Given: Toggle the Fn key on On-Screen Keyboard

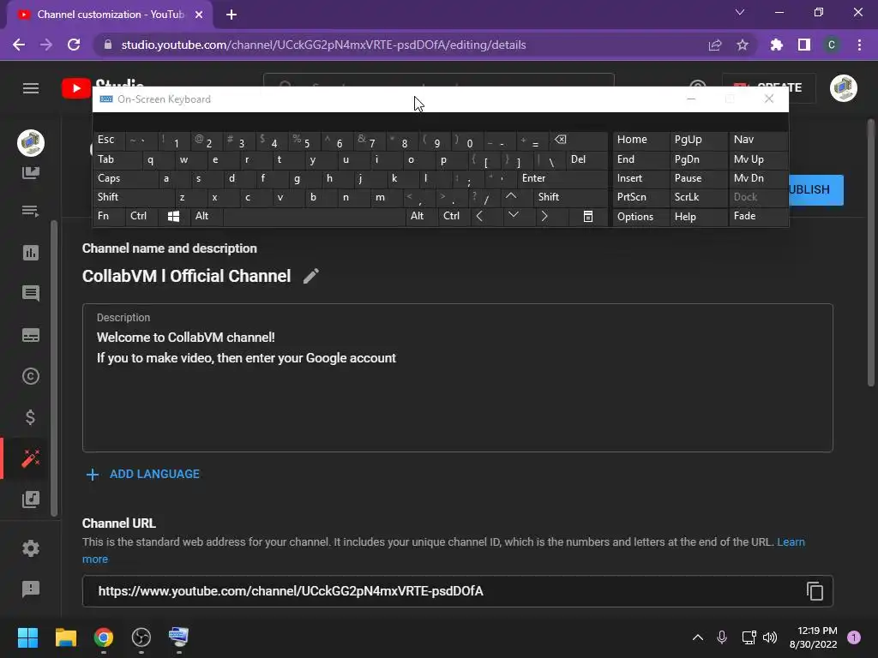Looking at the screenshot, I should 109,216.
